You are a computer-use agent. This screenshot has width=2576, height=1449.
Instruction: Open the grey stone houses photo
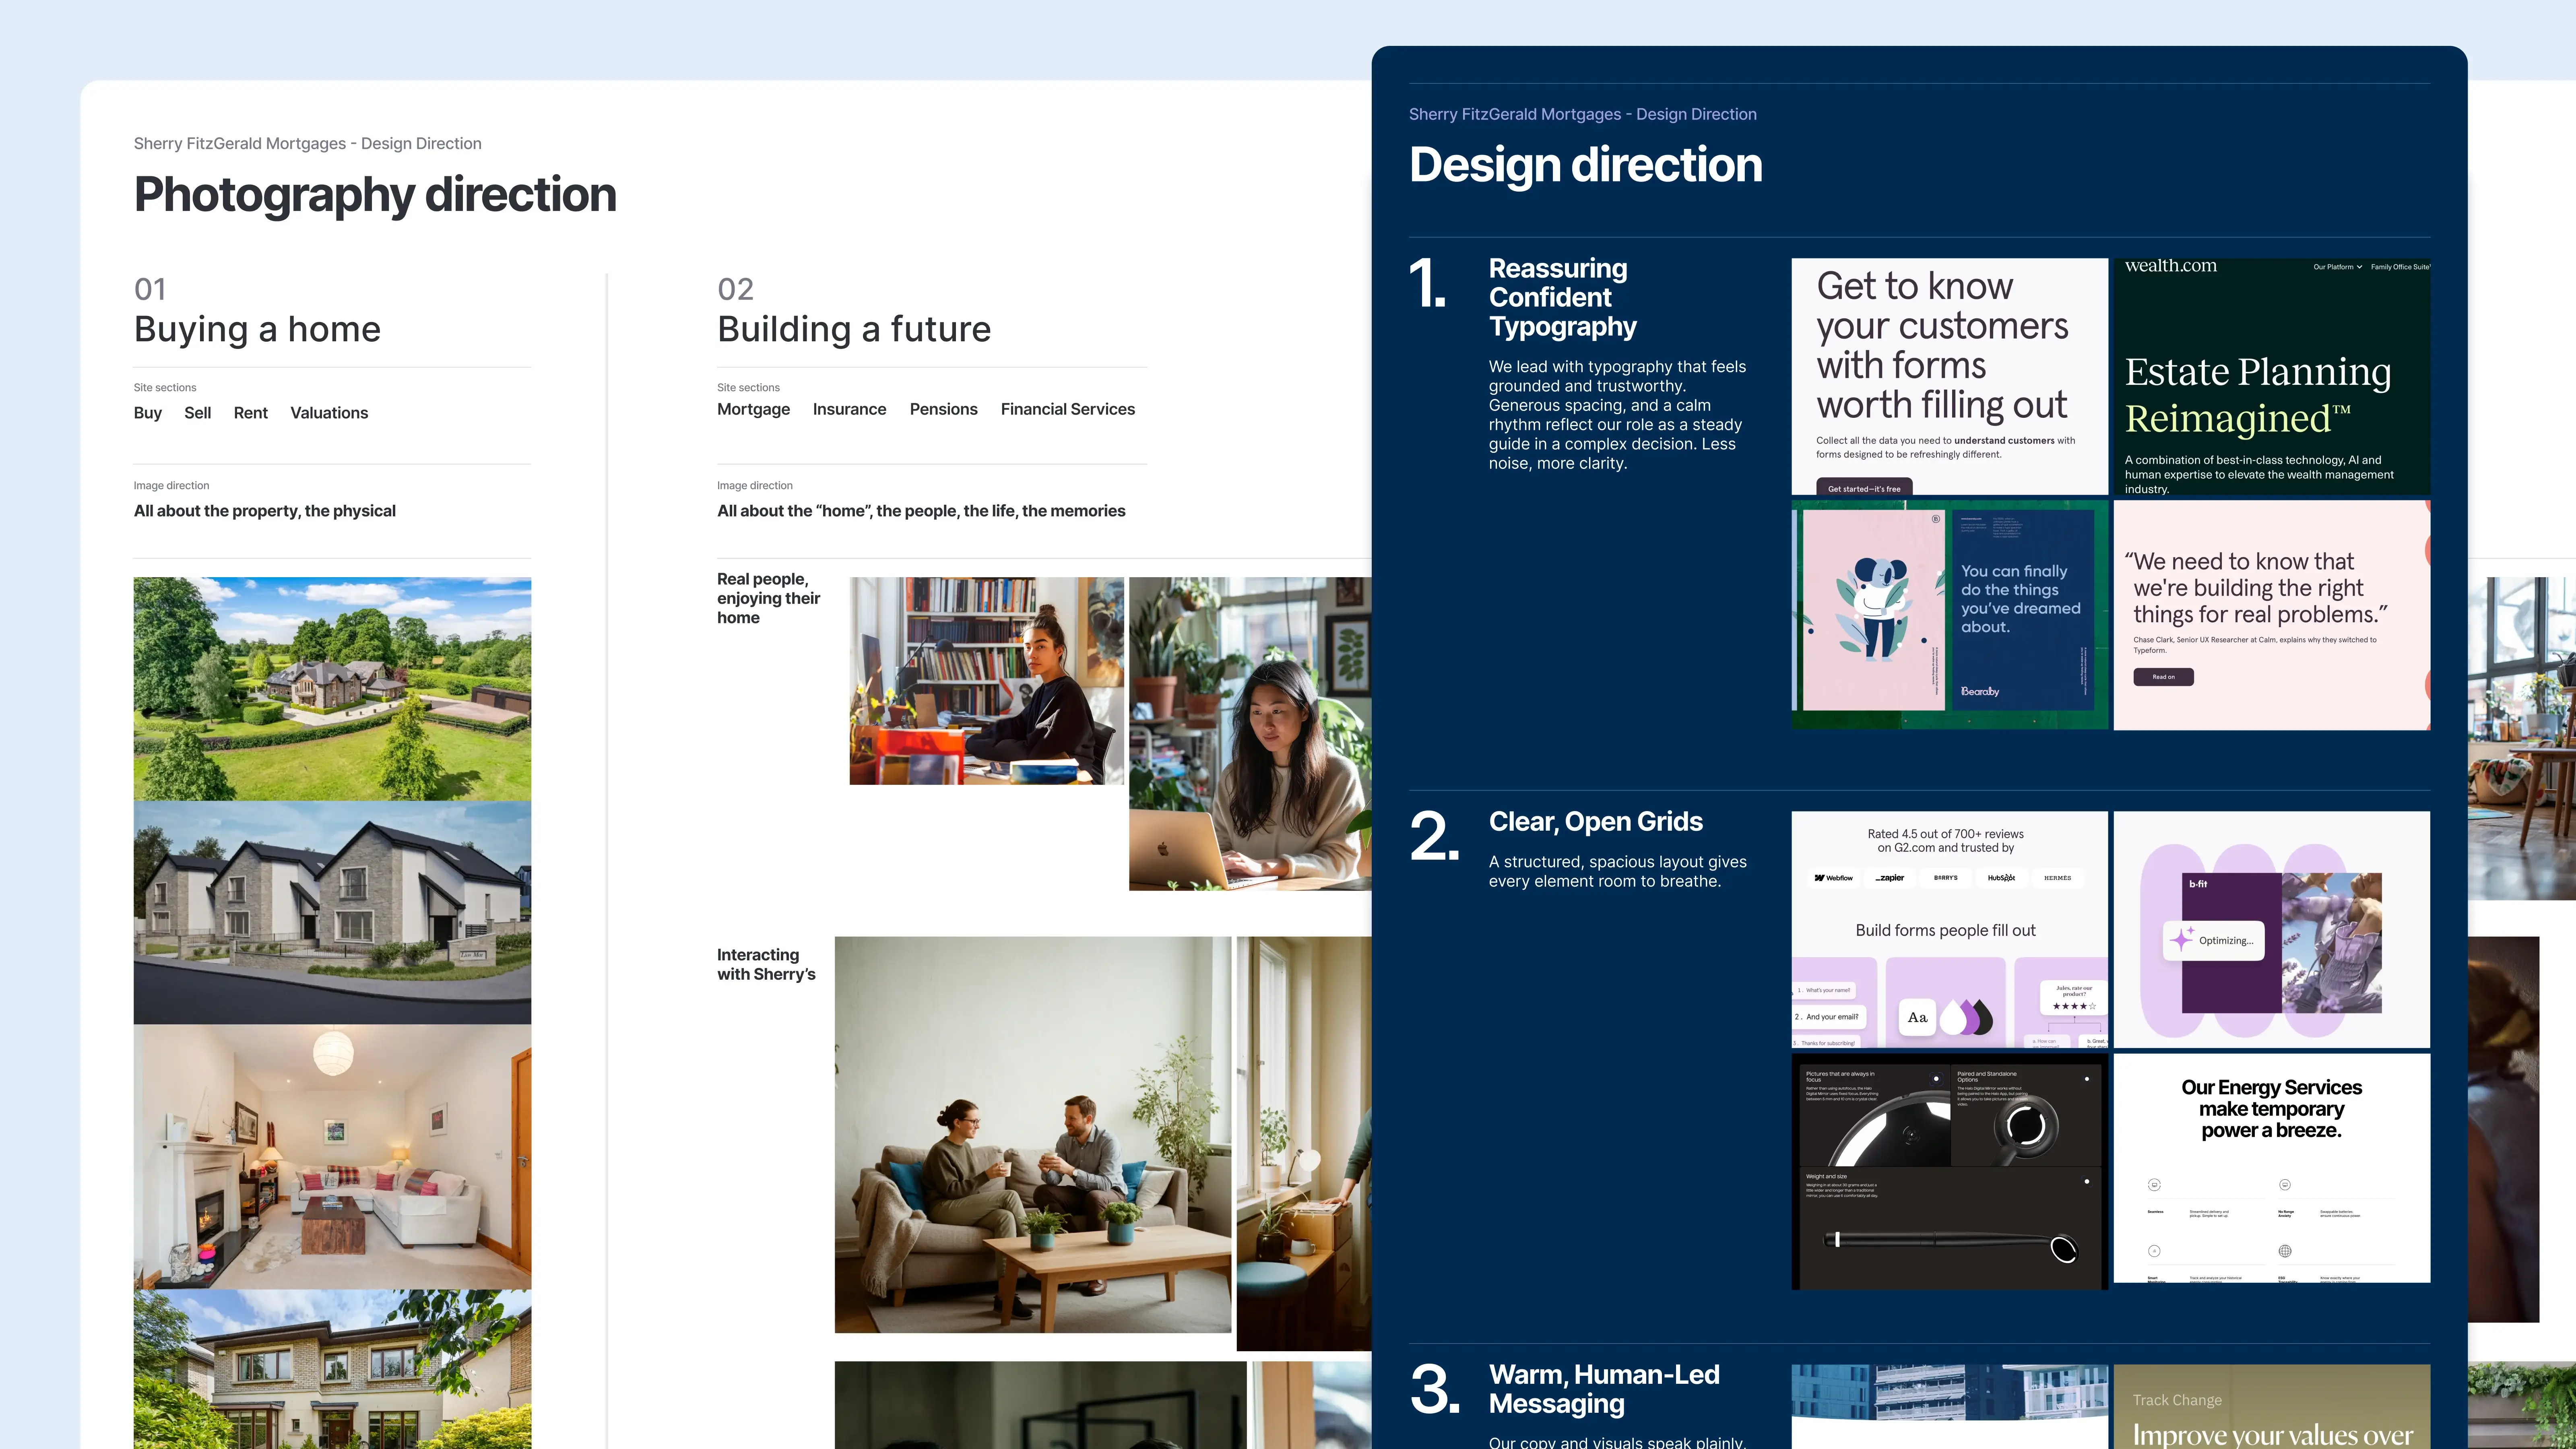point(332,912)
